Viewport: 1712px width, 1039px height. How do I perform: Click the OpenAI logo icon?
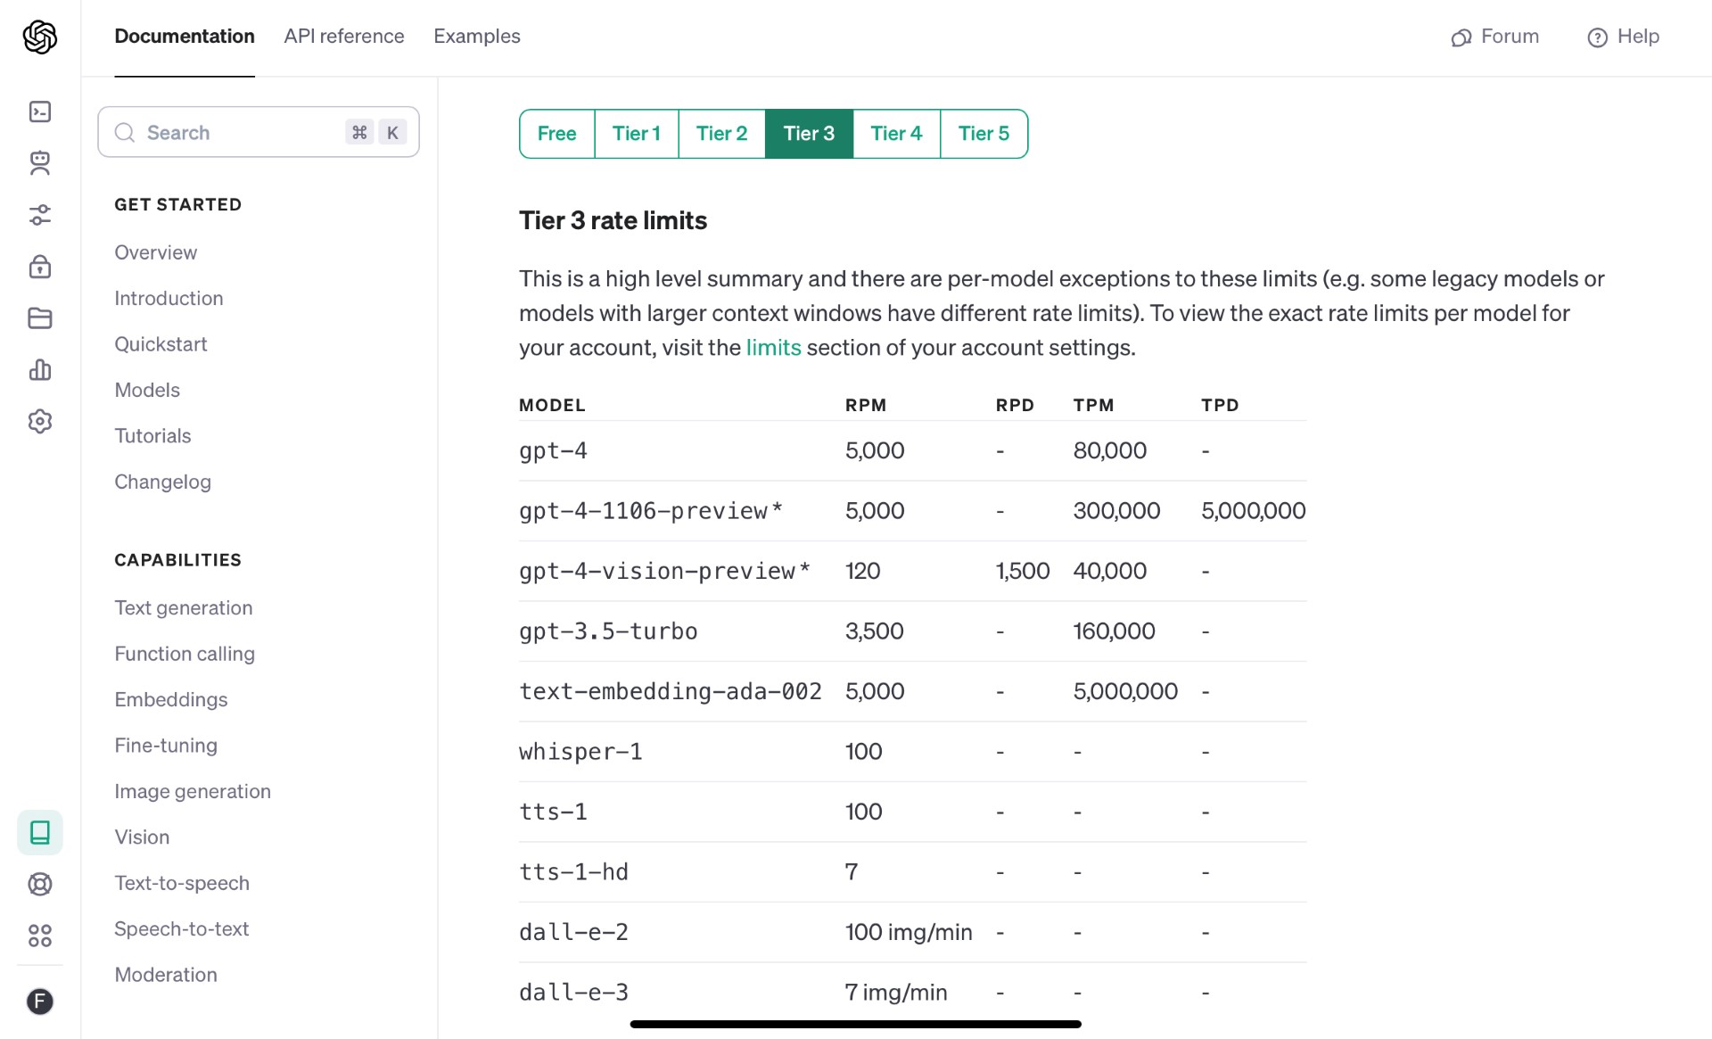[x=40, y=37]
